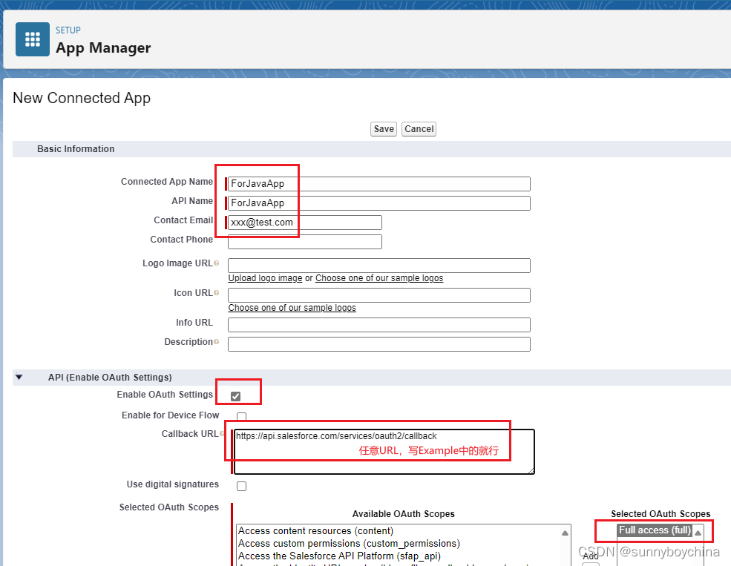The image size is (731, 566).
Task: Collapse the API (Enable OAuth Settings) section
Action: [x=19, y=377]
